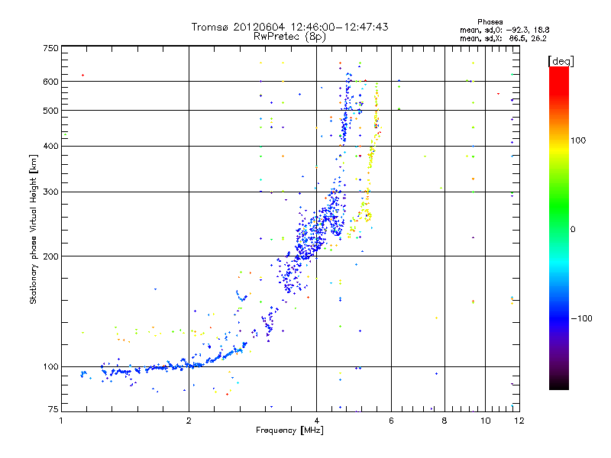Click the "Phases" heading at top right
The height and width of the screenshot is (458, 611).
pos(490,22)
